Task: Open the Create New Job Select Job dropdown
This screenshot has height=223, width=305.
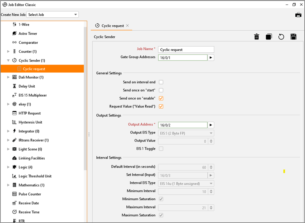Action: coord(53,14)
